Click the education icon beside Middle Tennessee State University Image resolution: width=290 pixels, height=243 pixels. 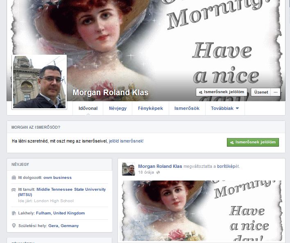coord(14,190)
